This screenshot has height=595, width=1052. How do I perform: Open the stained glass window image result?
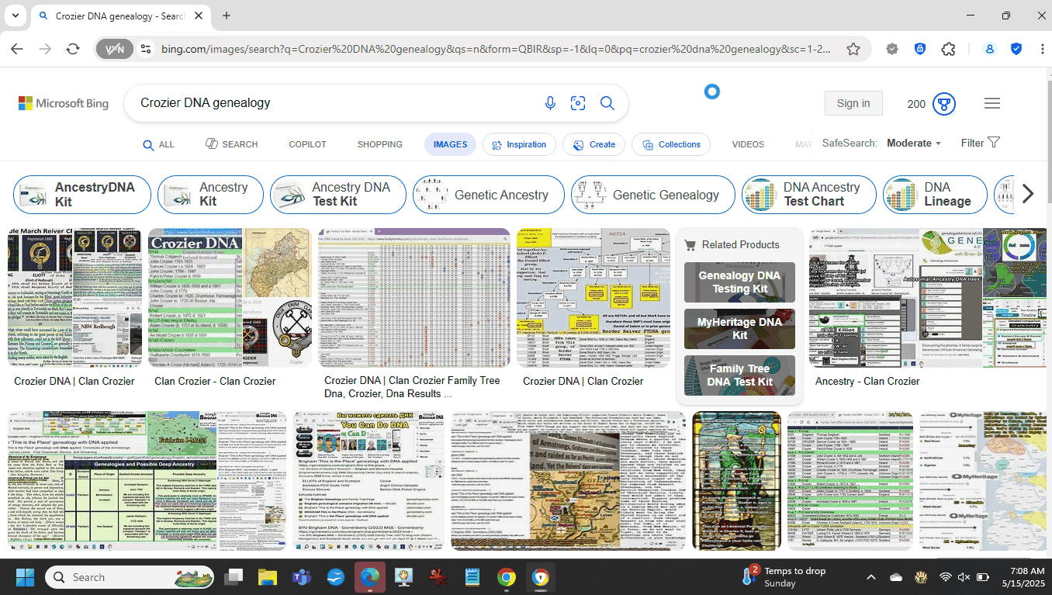pyautogui.click(x=737, y=481)
